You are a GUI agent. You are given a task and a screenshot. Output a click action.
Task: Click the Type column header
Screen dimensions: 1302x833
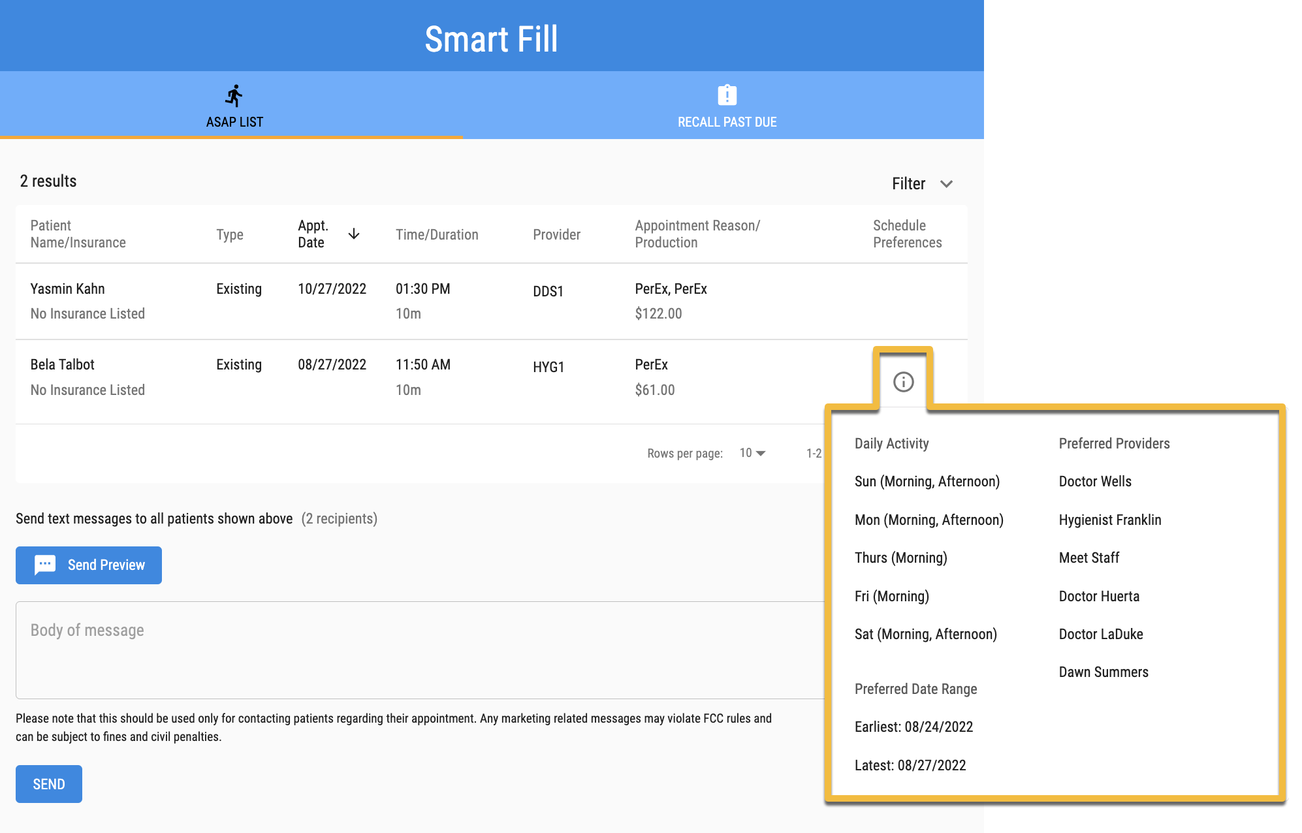(x=230, y=234)
